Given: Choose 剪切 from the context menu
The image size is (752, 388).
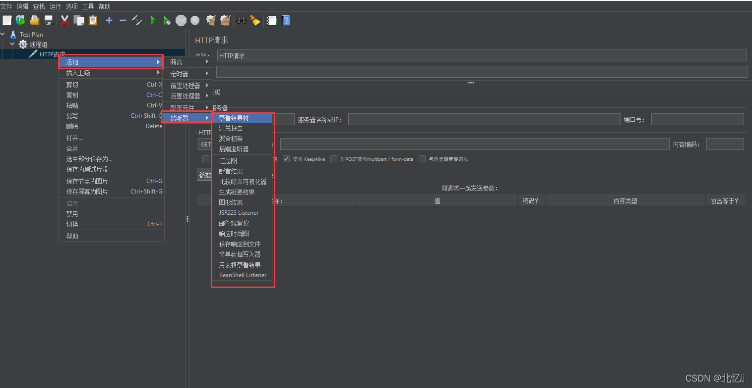Looking at the screenshot, I should pyautogui.click(x=111, y=85).
